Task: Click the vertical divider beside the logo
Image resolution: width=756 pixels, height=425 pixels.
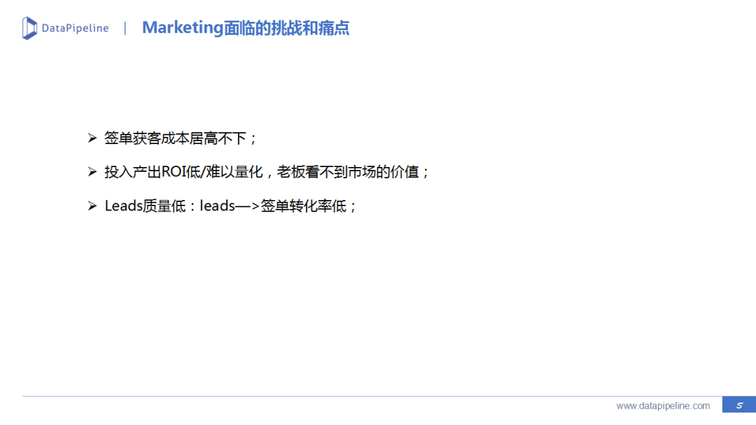Action: pos(125,28)
